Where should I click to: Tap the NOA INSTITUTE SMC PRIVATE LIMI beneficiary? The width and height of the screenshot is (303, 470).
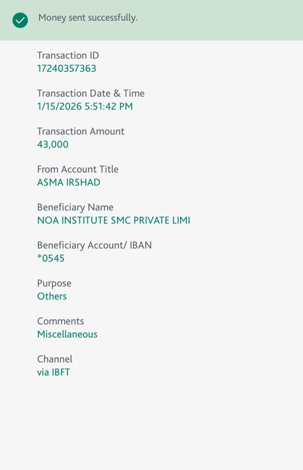click(x=114, y=220)
